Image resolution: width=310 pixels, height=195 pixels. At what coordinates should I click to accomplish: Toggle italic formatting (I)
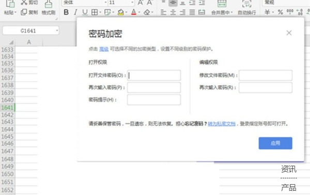coord(75,12)
